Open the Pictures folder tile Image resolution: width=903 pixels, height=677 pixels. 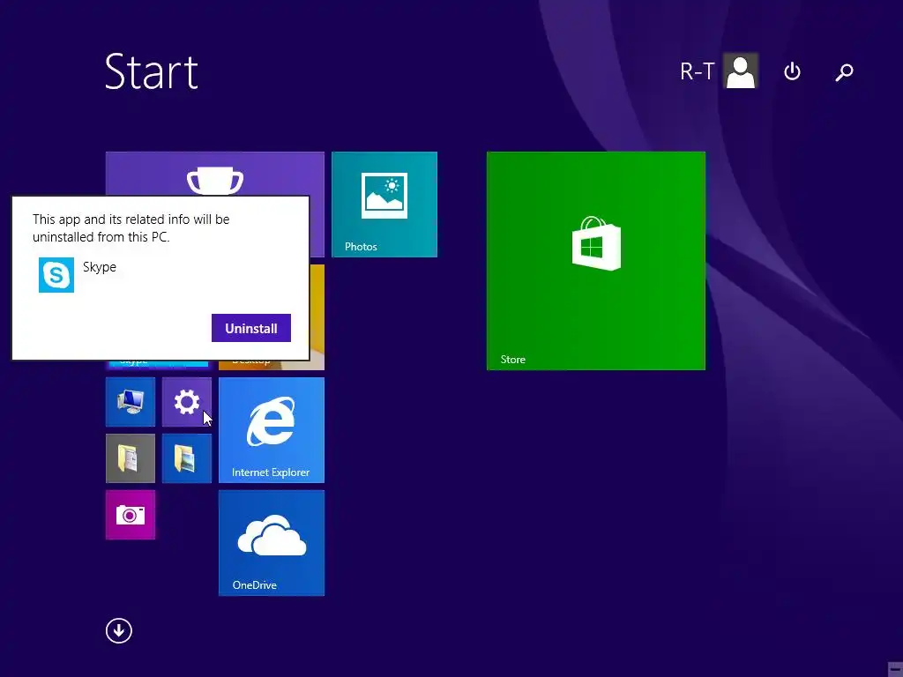pos(187,458)
